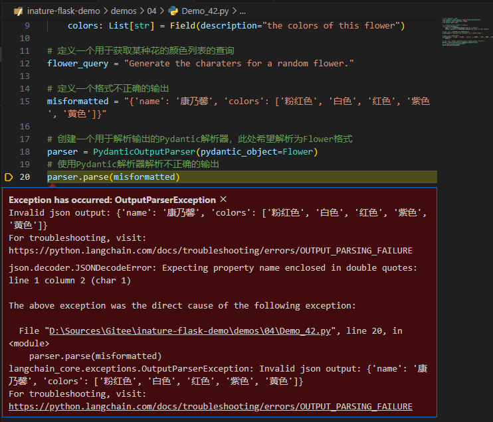The width and height of the screenshot is (493, 422).
Task: Close the OutputParserException exception widget
Action: coord(223,200)
